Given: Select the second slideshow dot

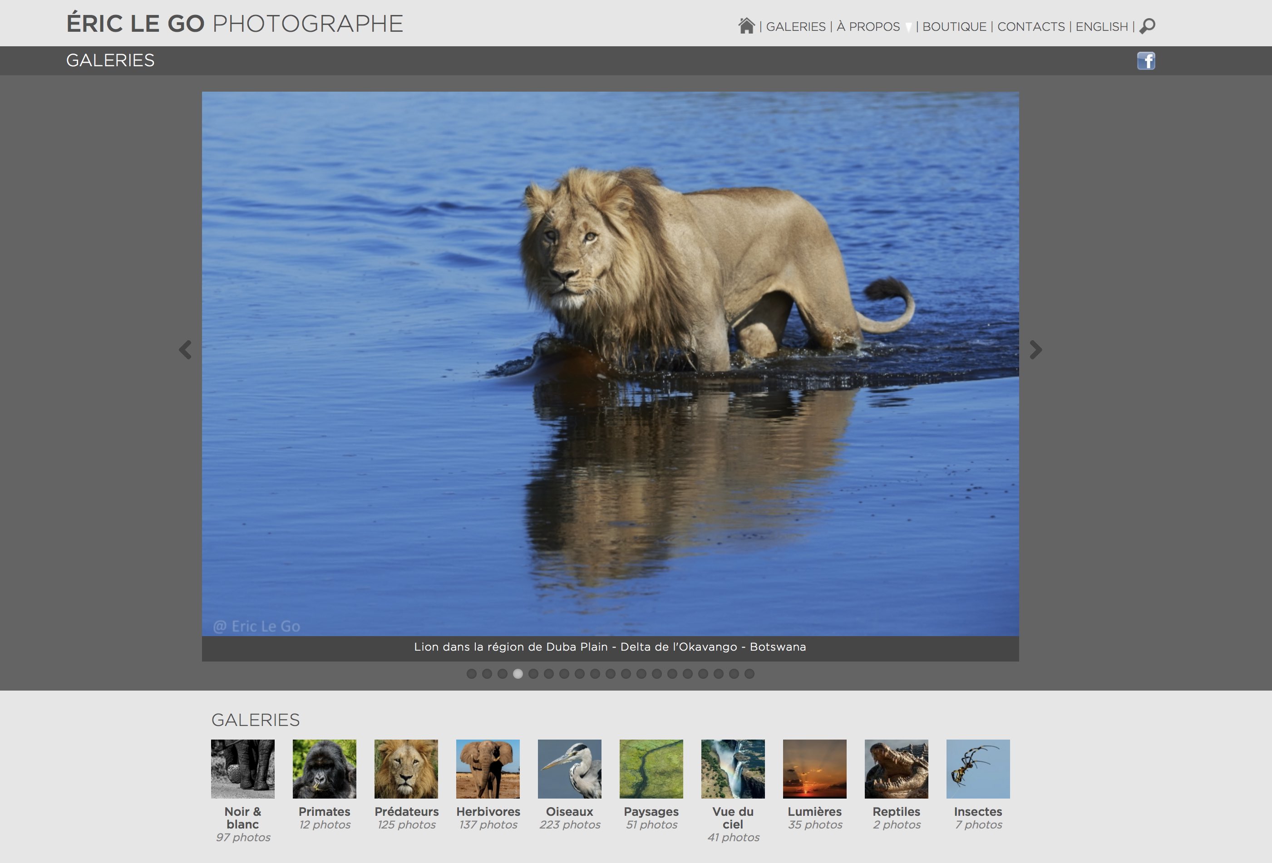Looking at the screenshot, I should point(487,674).
